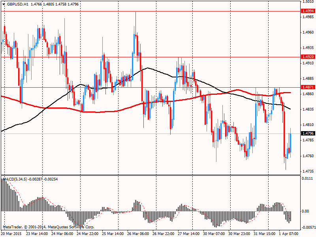Click the 1.4985 price axis label
The width and height of the screenshot is (316, 237).
pos(308,17)
